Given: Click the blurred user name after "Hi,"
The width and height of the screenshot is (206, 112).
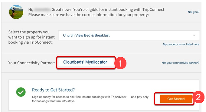Looking at the screenshot, I should [42, 10].
